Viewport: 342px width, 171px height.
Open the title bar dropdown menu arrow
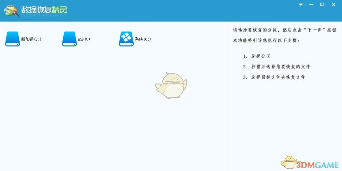point(301,4)
